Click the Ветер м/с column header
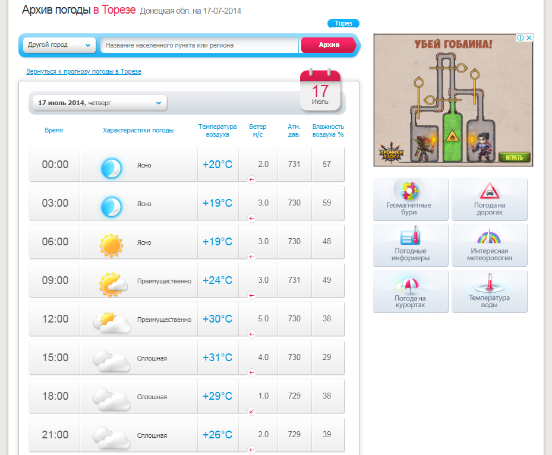This screenshot has height=455, width=552. point(258,130)
